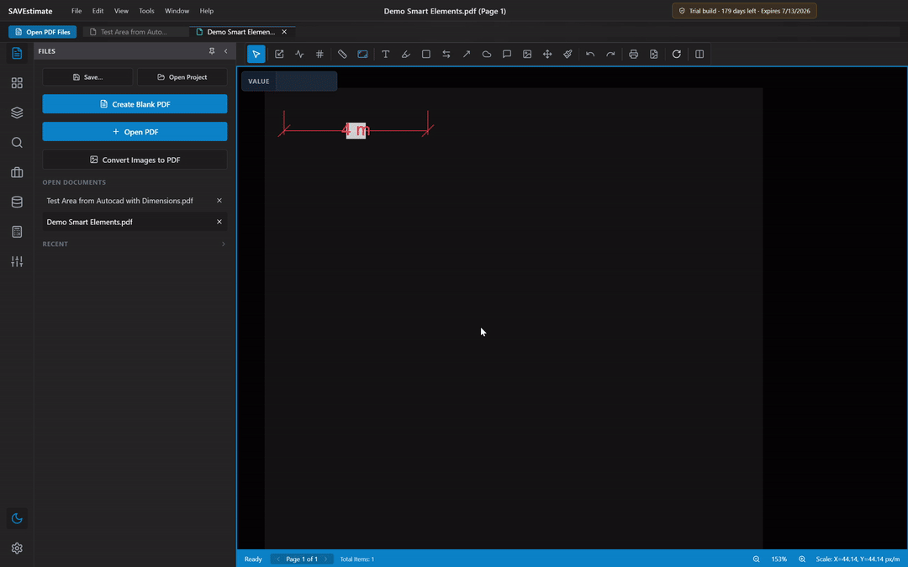The image size is (908, 567).
Task: Open the Files panel document sidebar icon
Action: click(17, 53)
